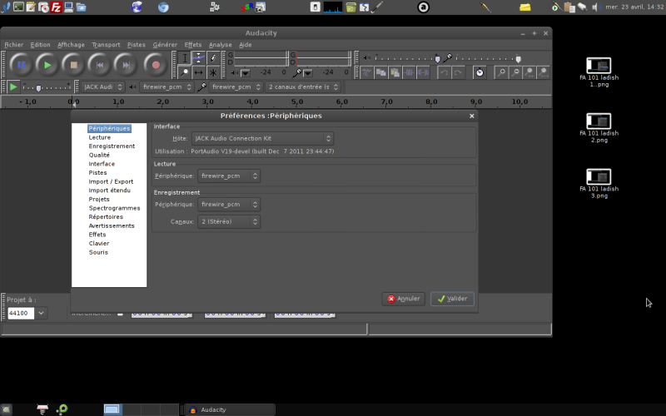Open the Générer menu

[x=165, y=45]
